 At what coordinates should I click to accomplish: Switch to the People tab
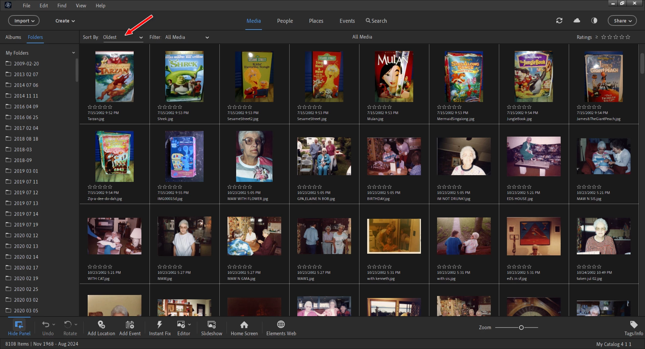click(x=285, y=21)
